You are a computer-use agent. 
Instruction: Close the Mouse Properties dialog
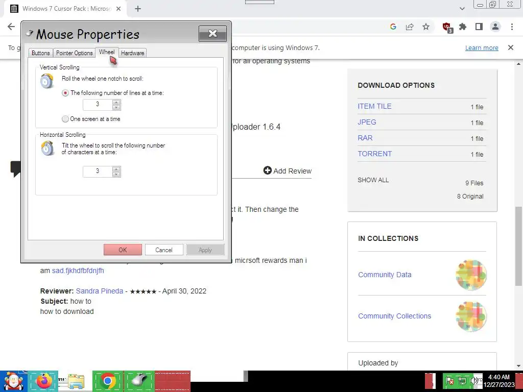coord(212,33)
